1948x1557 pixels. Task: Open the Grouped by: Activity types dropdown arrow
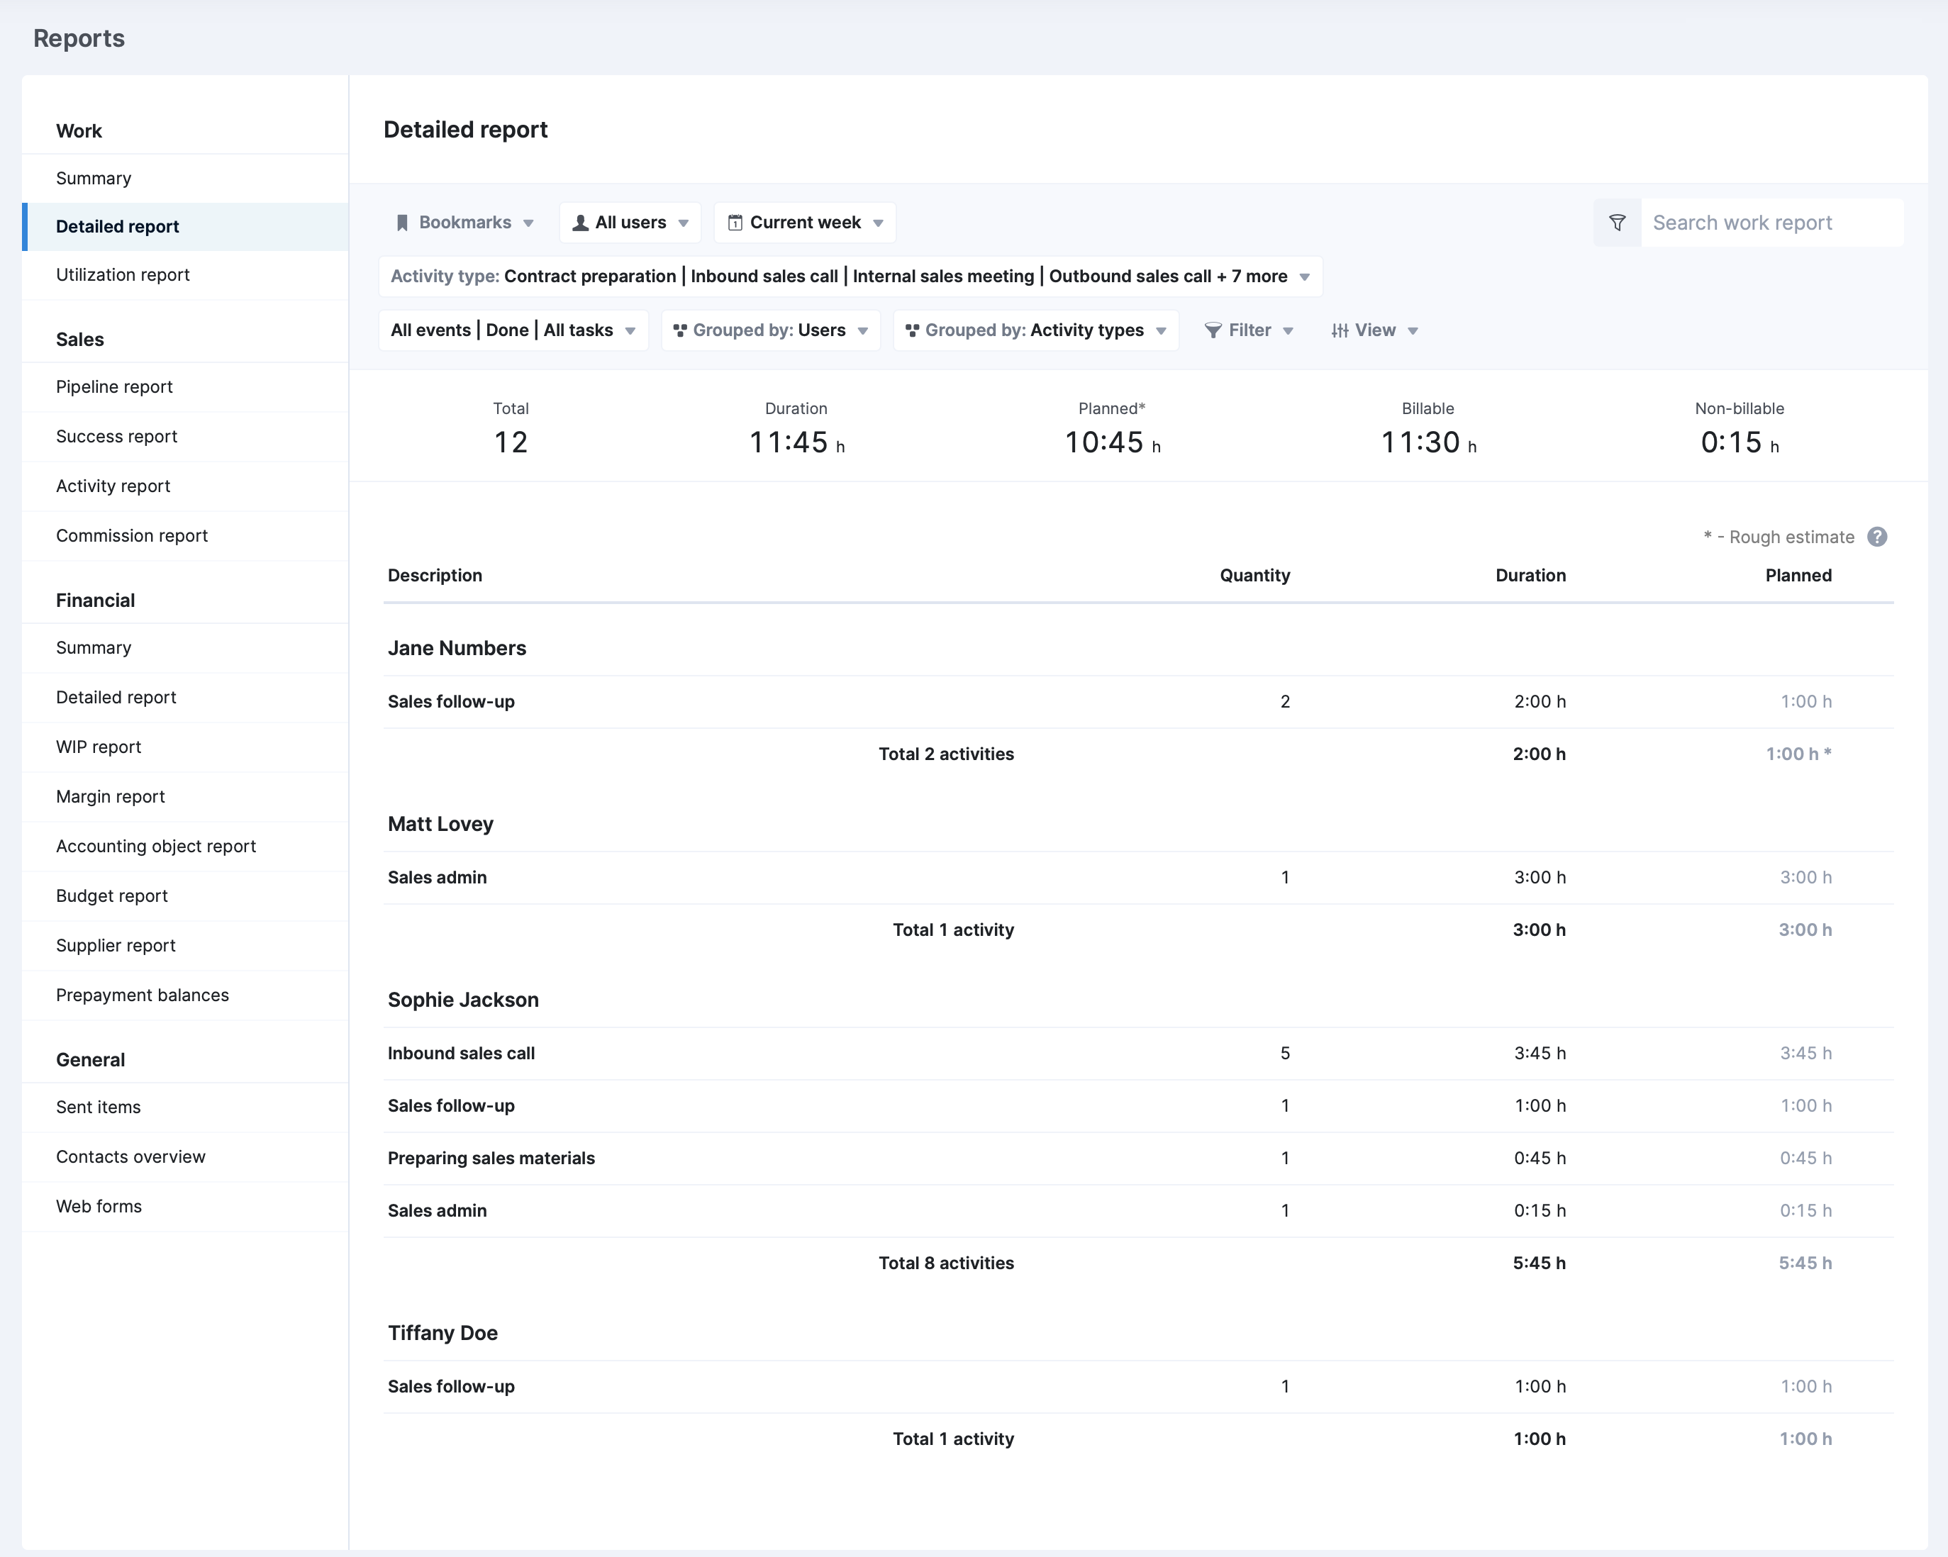pos(1161,331)
